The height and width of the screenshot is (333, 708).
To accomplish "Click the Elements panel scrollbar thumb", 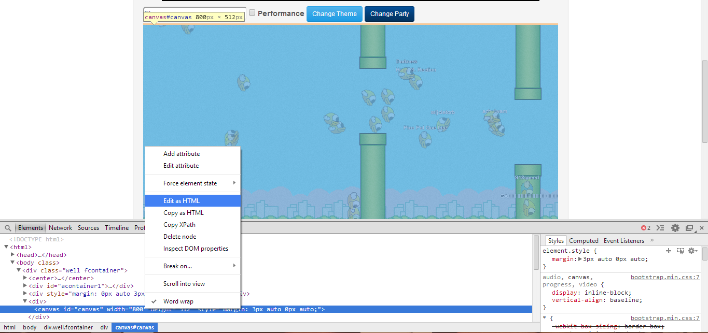I will [x=537, y=254].
